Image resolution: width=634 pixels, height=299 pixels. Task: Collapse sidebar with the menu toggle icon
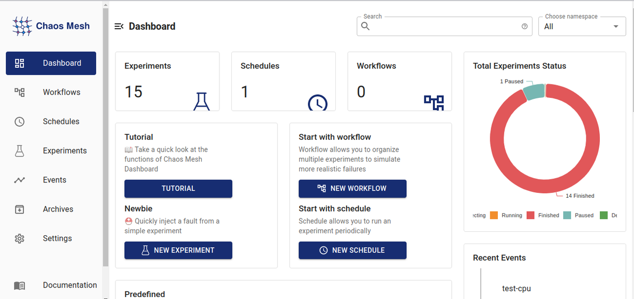tap(119, 26)
